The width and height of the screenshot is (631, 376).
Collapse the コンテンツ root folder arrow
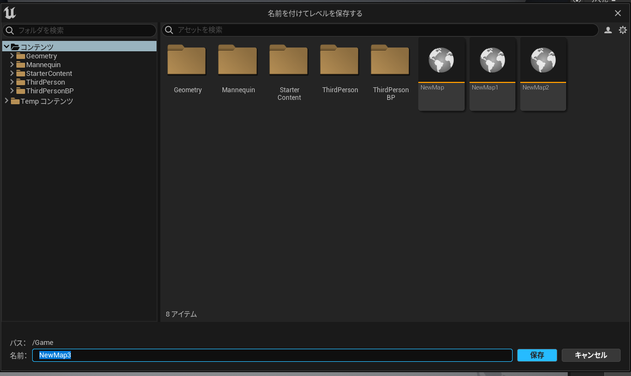click(7, 47)
